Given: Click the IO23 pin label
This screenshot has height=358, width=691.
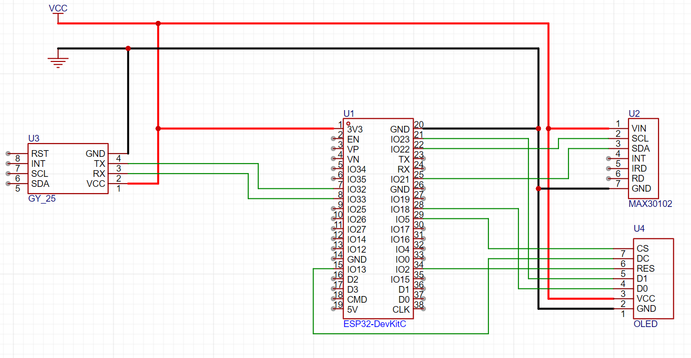Looking at the screenshot, I should pyautogui.click(x=400, y=139).
